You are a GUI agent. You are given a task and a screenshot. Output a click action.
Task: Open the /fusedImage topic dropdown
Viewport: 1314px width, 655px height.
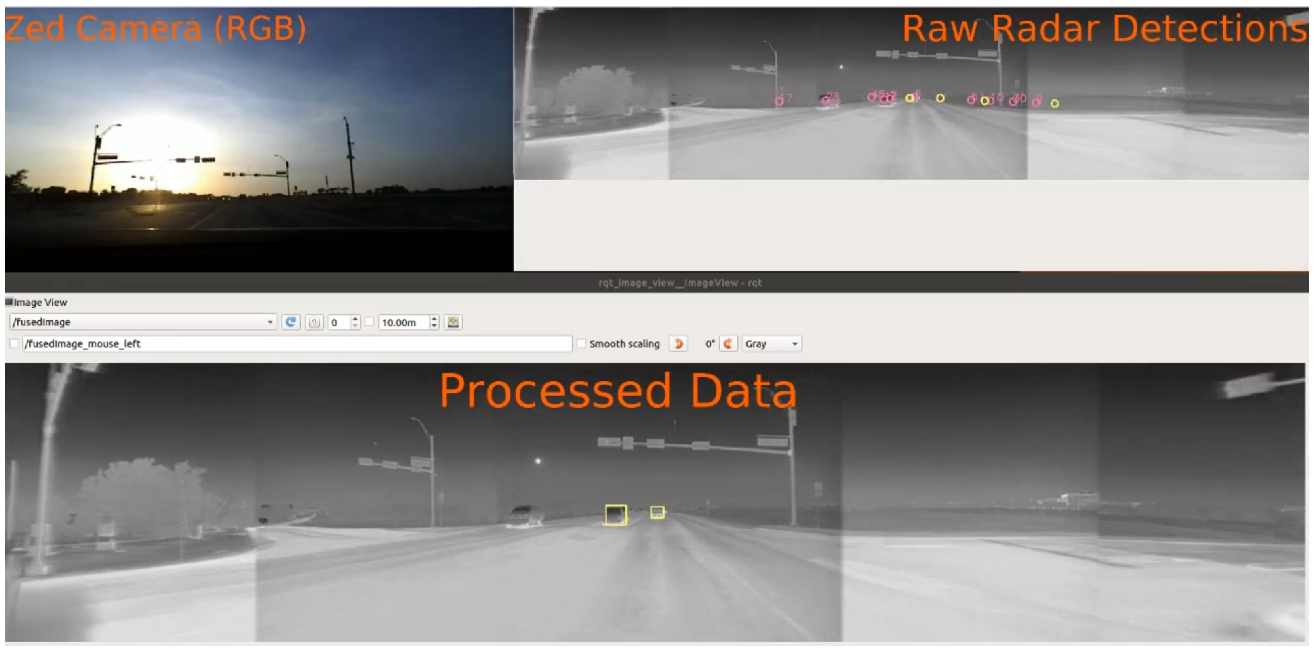click(x=143, y=322)
